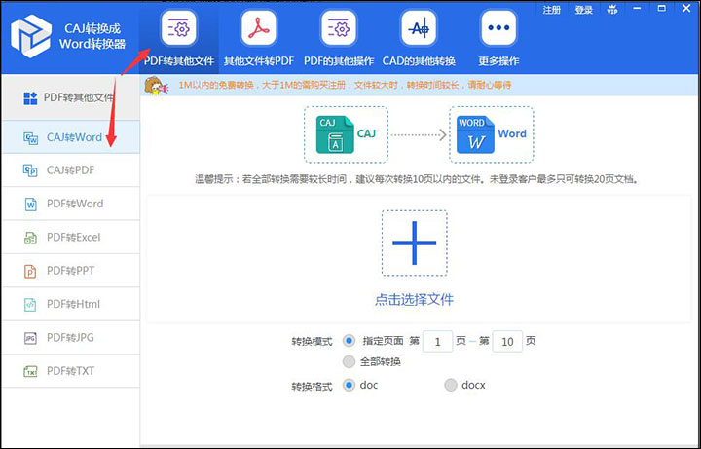
Task: Minimize the converter window
Action: (x=637, y=9)
